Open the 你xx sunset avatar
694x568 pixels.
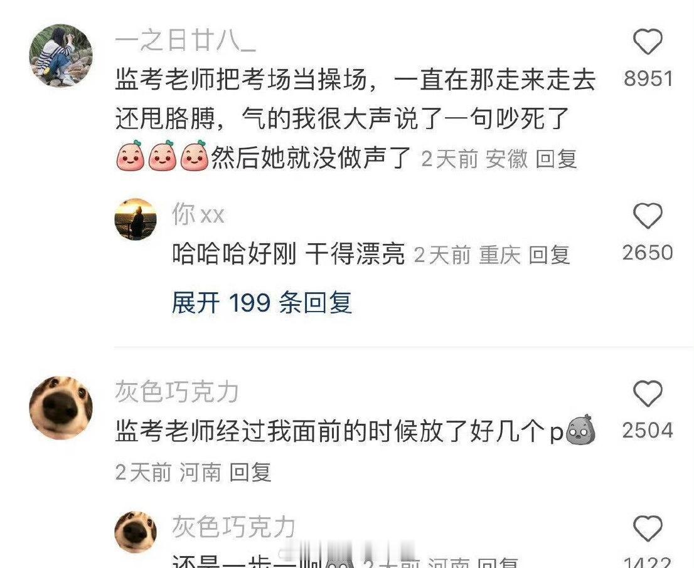coord(136,219)
